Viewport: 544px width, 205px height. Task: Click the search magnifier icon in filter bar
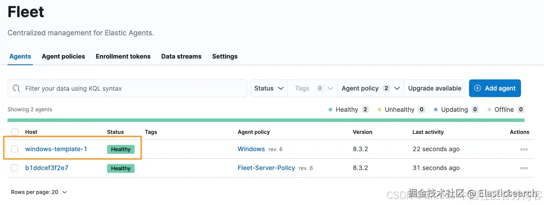click(16, 88)
